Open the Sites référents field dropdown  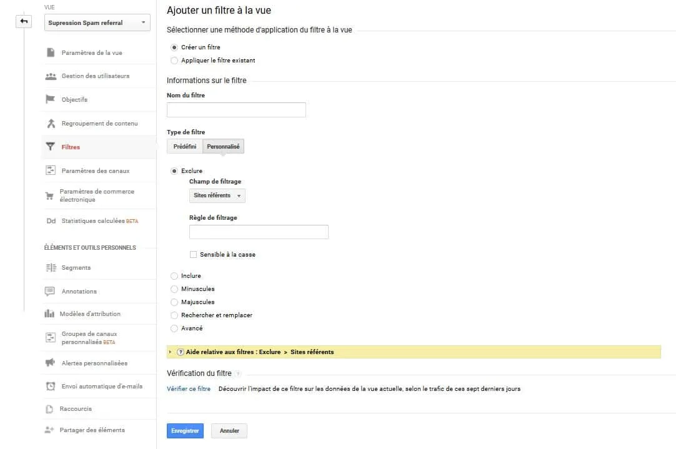pyautogui.click(x=217, y=195)
